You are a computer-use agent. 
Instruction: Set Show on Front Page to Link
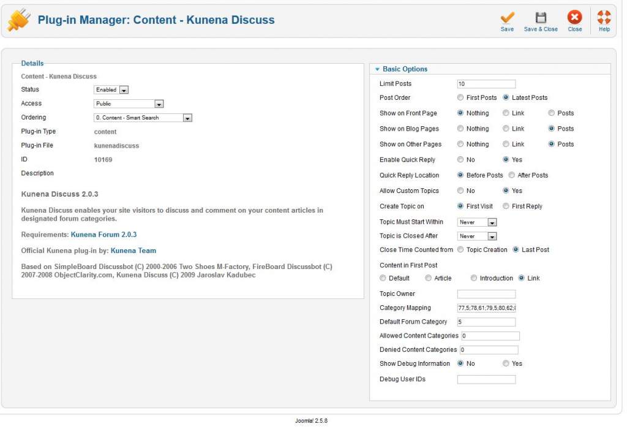[506, 113]
